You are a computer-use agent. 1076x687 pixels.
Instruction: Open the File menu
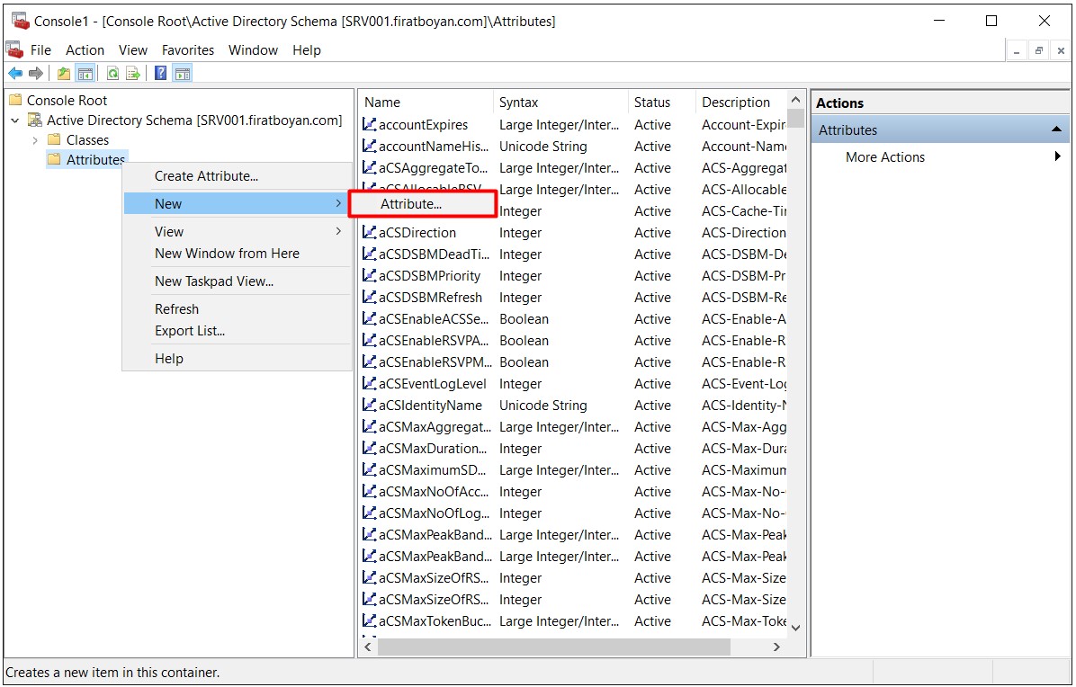pyautogui.click(x=40, y=50)
